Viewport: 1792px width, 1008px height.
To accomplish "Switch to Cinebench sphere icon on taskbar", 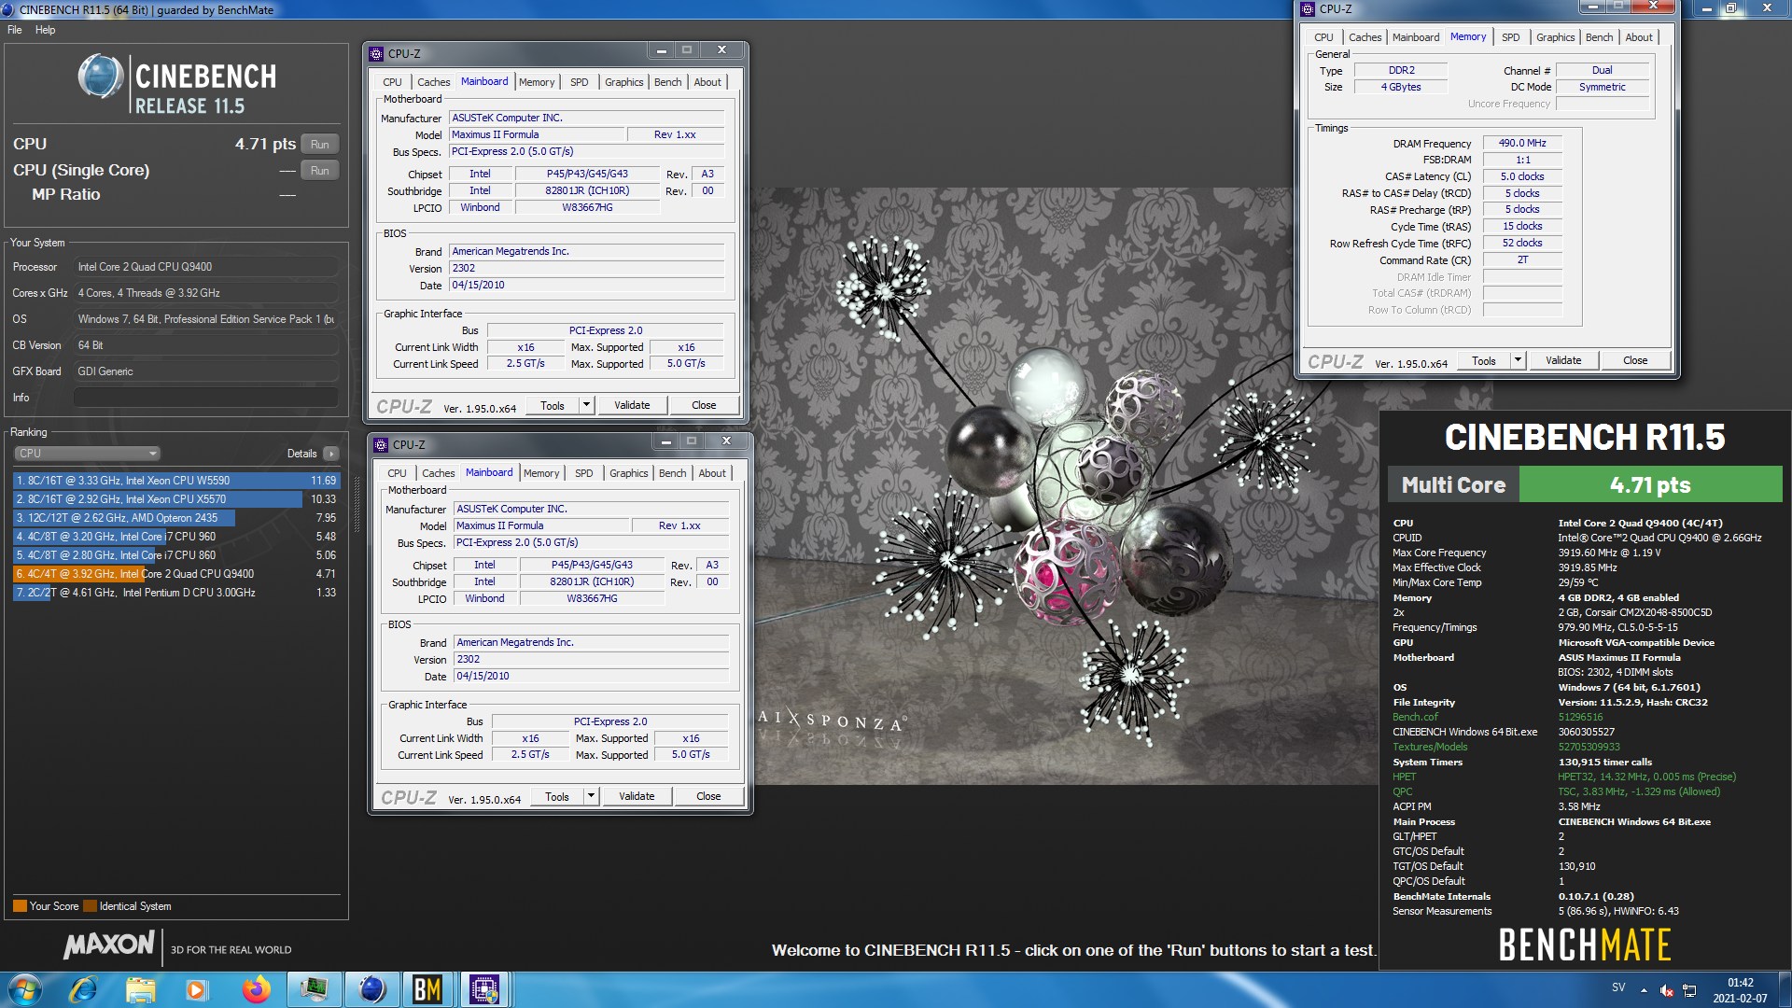I will (371, 989).
